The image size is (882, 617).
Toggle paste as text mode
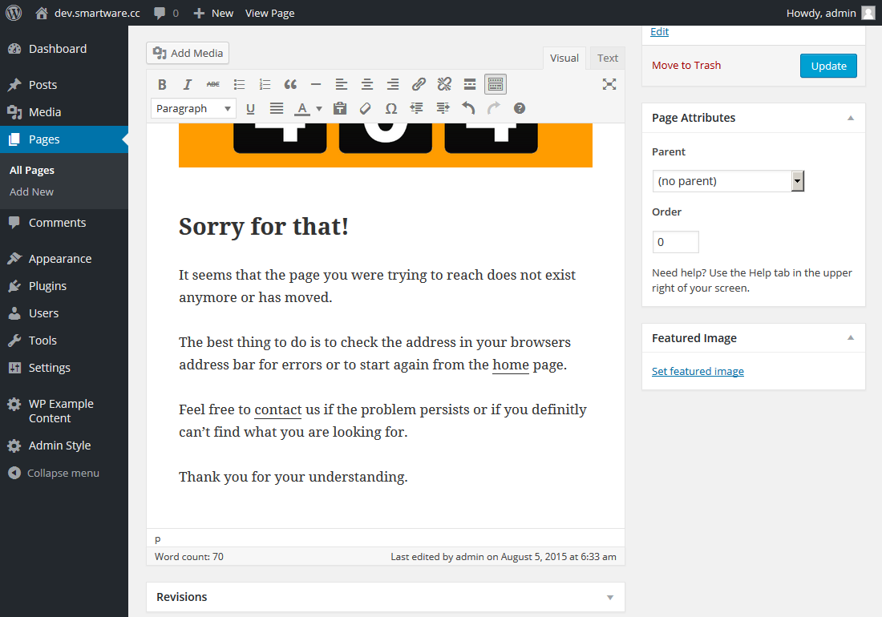[x=340, y=108]
